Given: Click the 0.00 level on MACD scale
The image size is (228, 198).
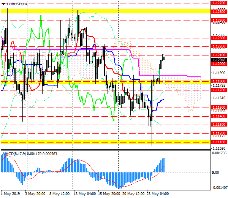Looking at the screenshot, I should pyautogui.click(x=215, y=173).
